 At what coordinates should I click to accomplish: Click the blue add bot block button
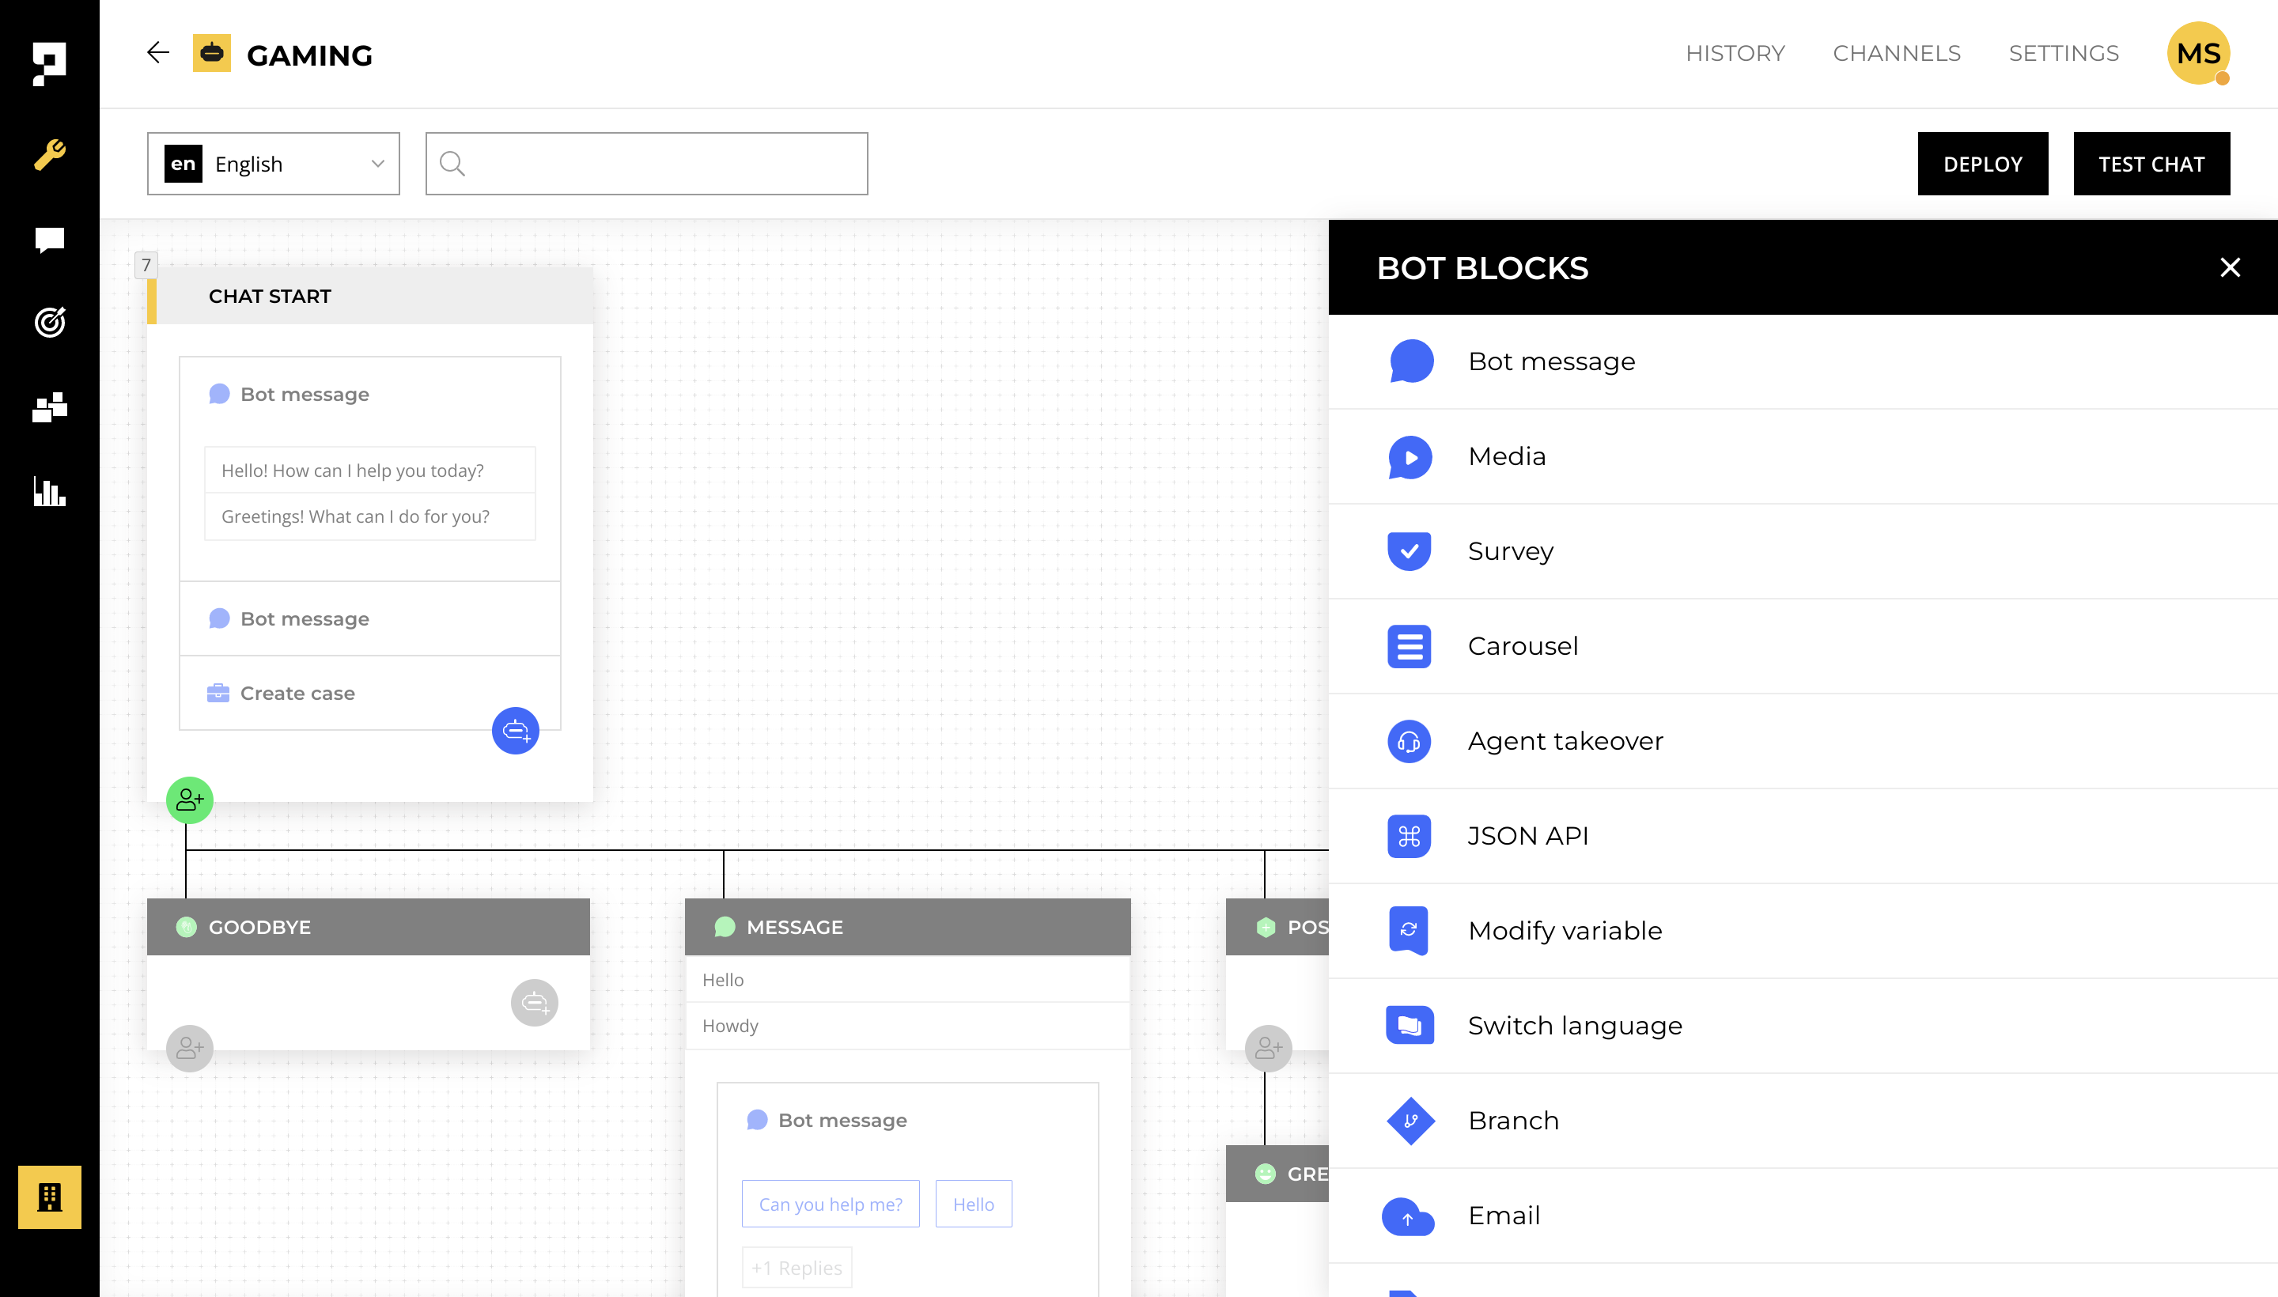[x=515, y=731]
